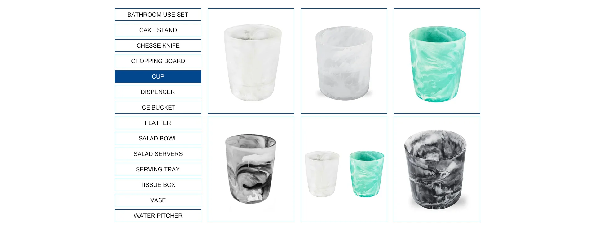Screen dimensions: 595x228
Task: Open the white and turquoise cup pair
Action: click(x=344, y=169)
